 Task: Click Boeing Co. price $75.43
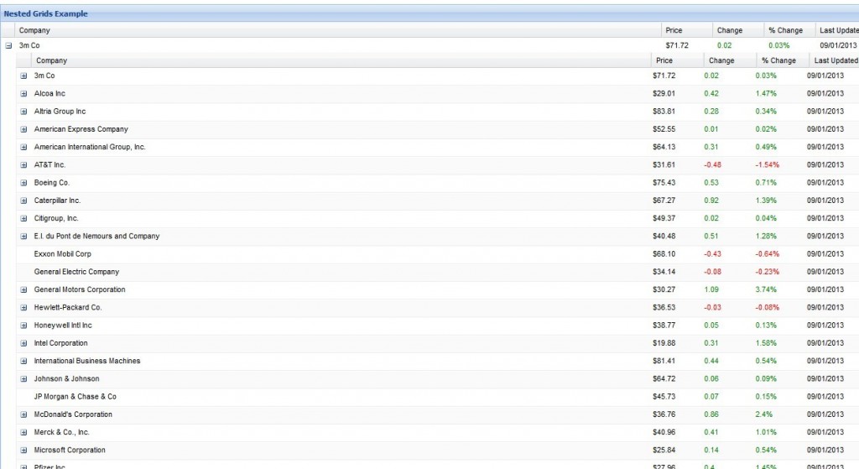coord(664,183)
